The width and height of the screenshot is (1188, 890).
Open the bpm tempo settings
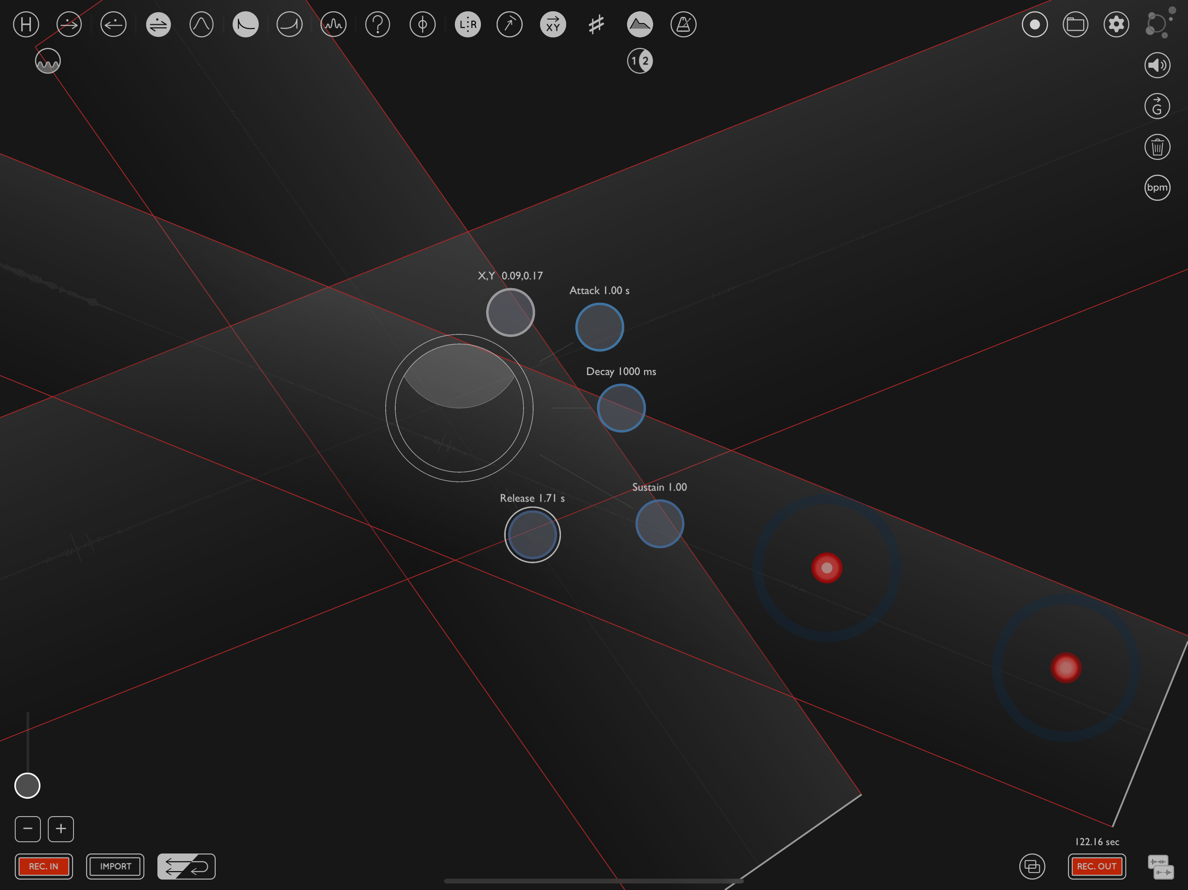click(x=1157, y=187)
